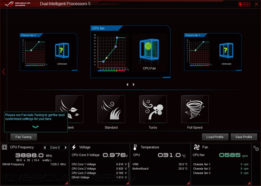The height and width of the screenshot is (186, 261).
Task: Click the CPU temperature 031.0 readout
Action: pos(172,155)
